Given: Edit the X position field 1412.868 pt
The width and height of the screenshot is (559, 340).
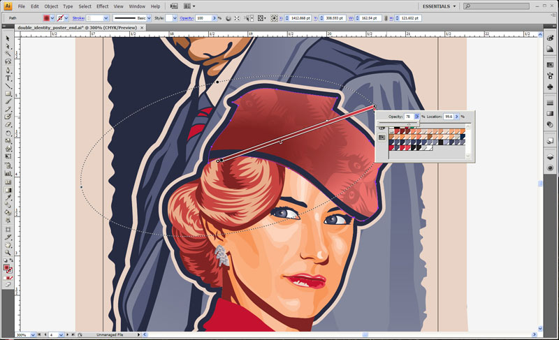Looking at the screenshot, I should tap(300, 18).
